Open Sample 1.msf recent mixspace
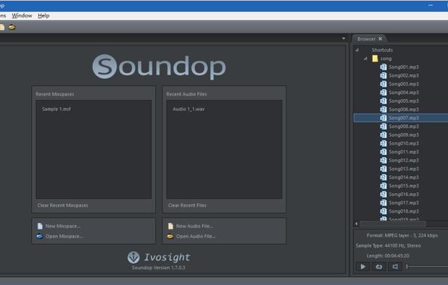 coord(57,109)
